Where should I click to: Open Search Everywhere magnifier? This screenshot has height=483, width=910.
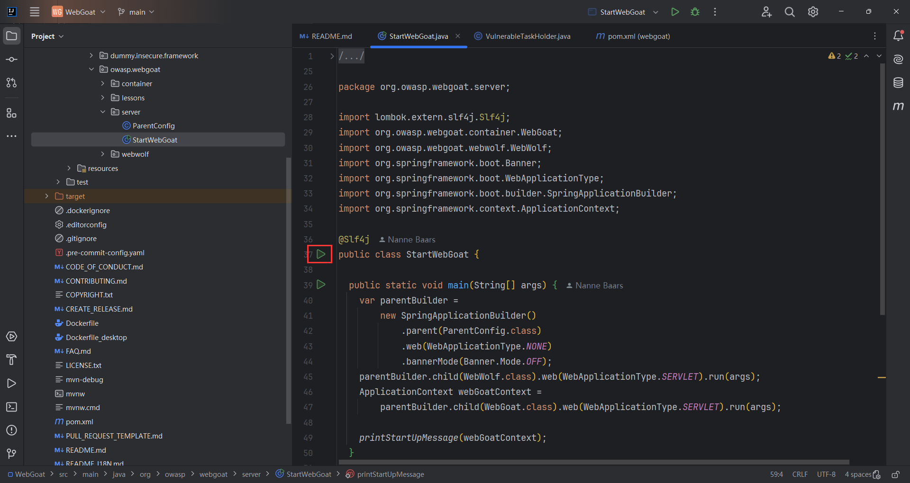coord(790,12)
